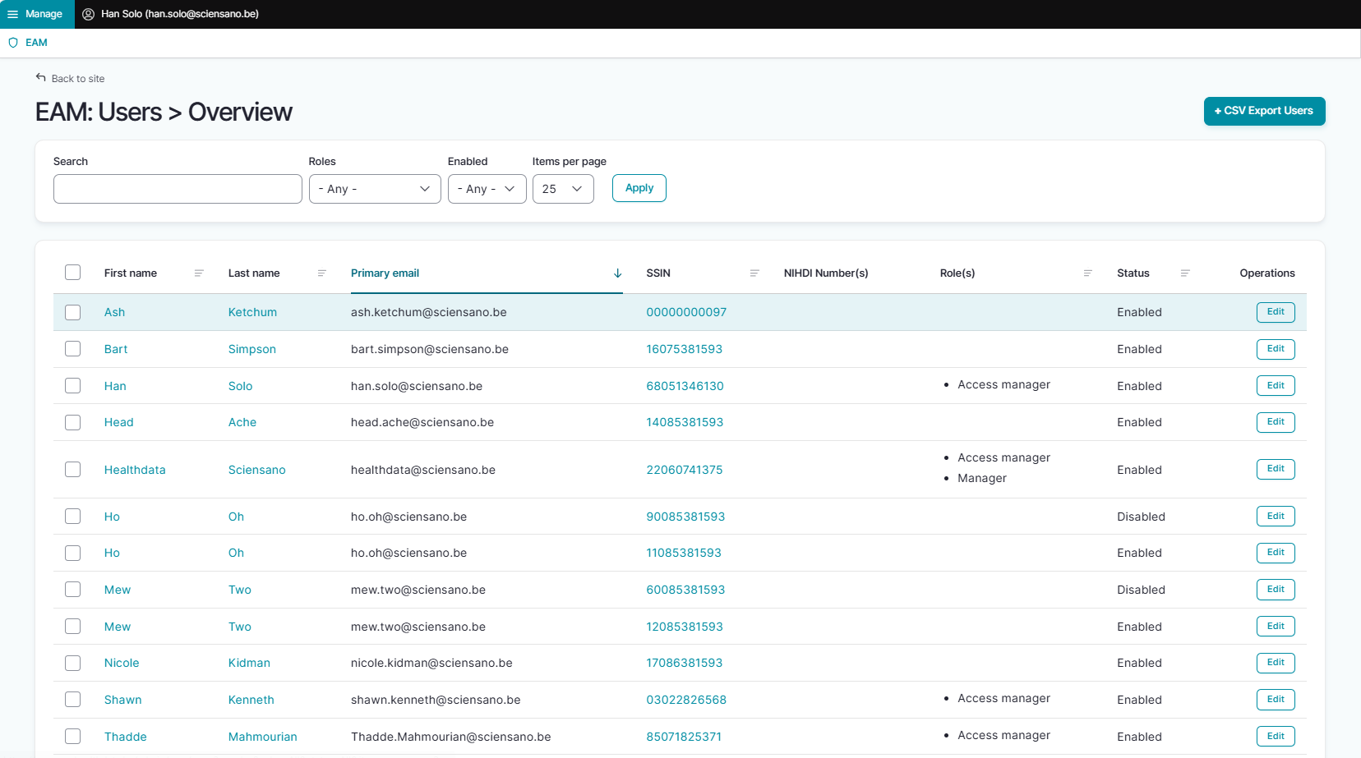Screen dimensions: 1361x758
Task: Click the First name column sort icon
Action: pyautogui.click(x=199, y=273)
